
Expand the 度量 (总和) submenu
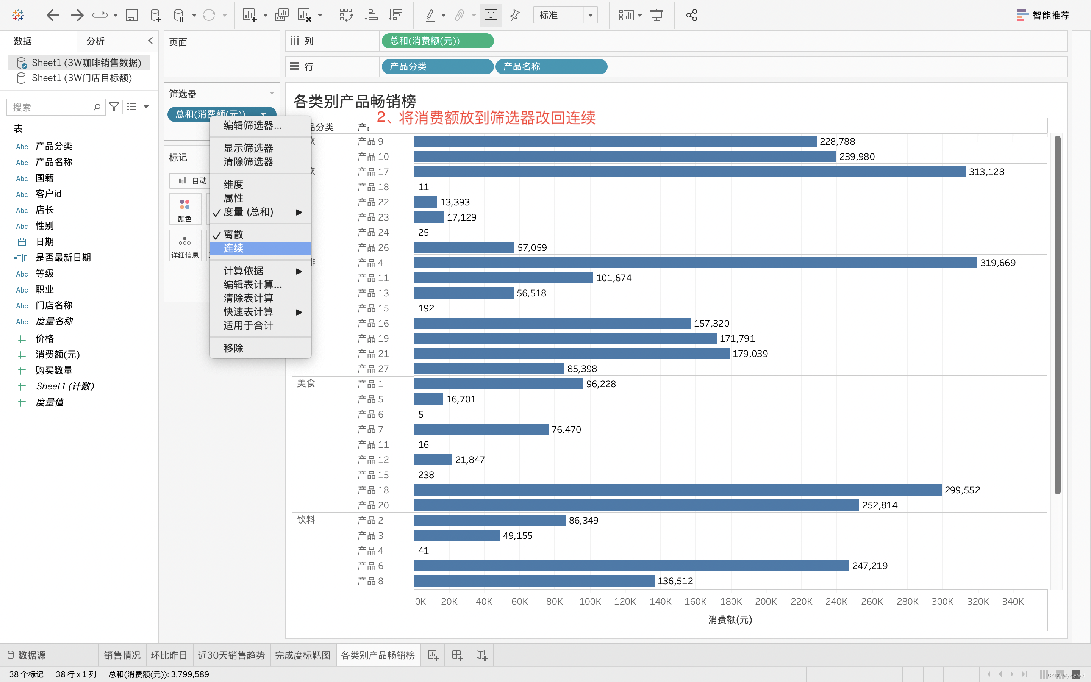[299, 212]
